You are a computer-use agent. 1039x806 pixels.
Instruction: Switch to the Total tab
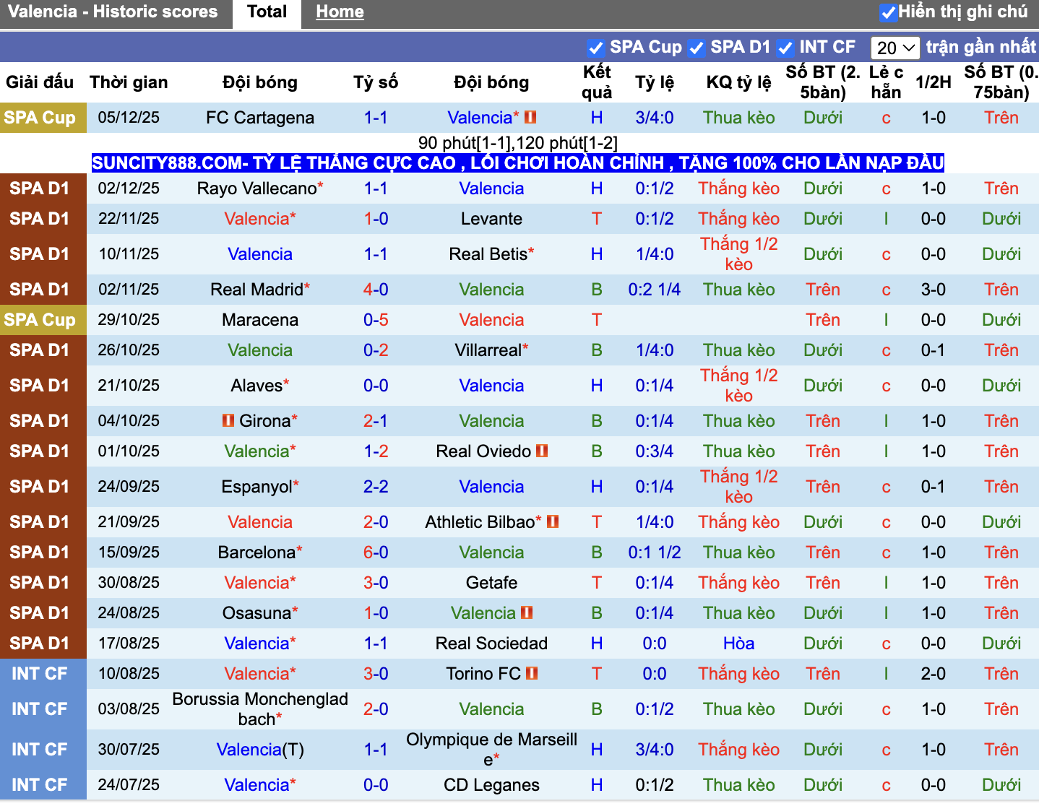point(267,12)
